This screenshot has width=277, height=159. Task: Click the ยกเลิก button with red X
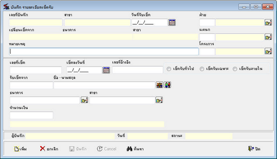point(49,149)
